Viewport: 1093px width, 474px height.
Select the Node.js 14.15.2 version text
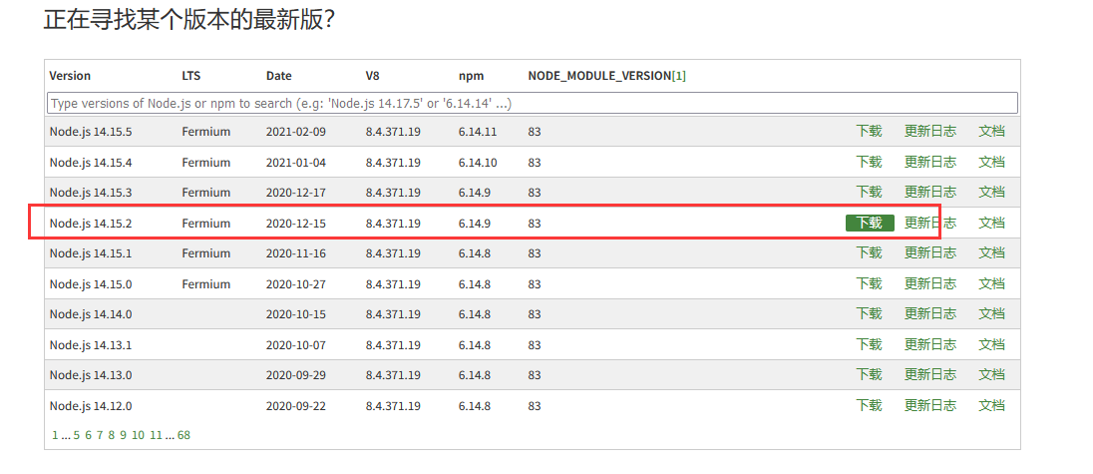click(x=91, y=224)
